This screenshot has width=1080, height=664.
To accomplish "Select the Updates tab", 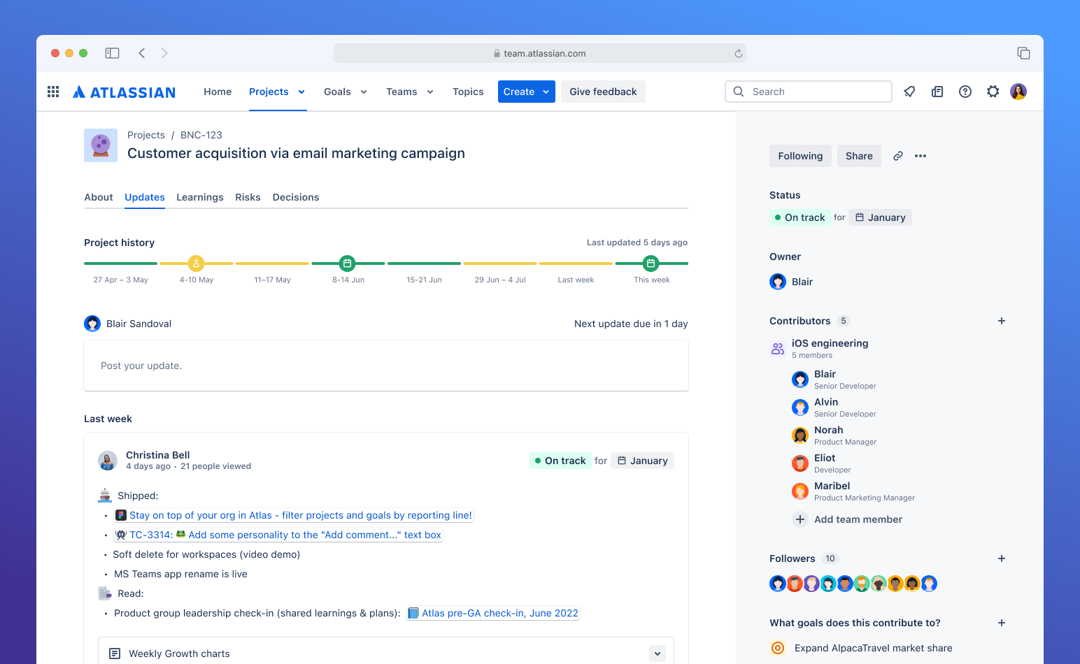I will (x=145, y=197).
